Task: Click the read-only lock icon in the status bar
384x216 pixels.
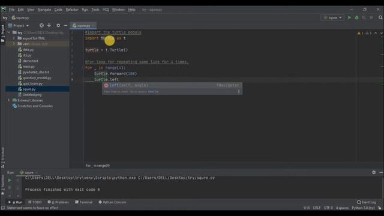Action: (379, 208)
